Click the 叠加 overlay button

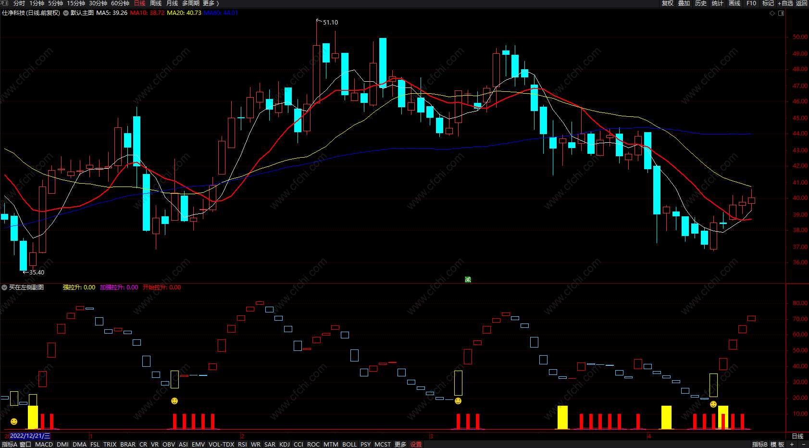(684, 3)
